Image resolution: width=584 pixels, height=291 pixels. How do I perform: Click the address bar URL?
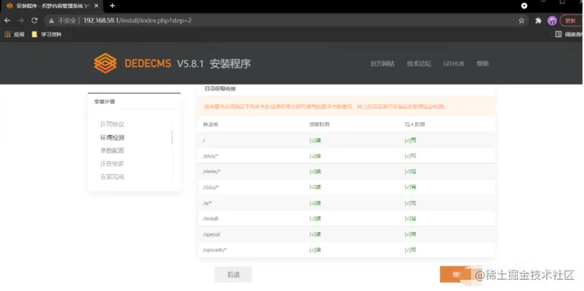(x=137, y=20)
